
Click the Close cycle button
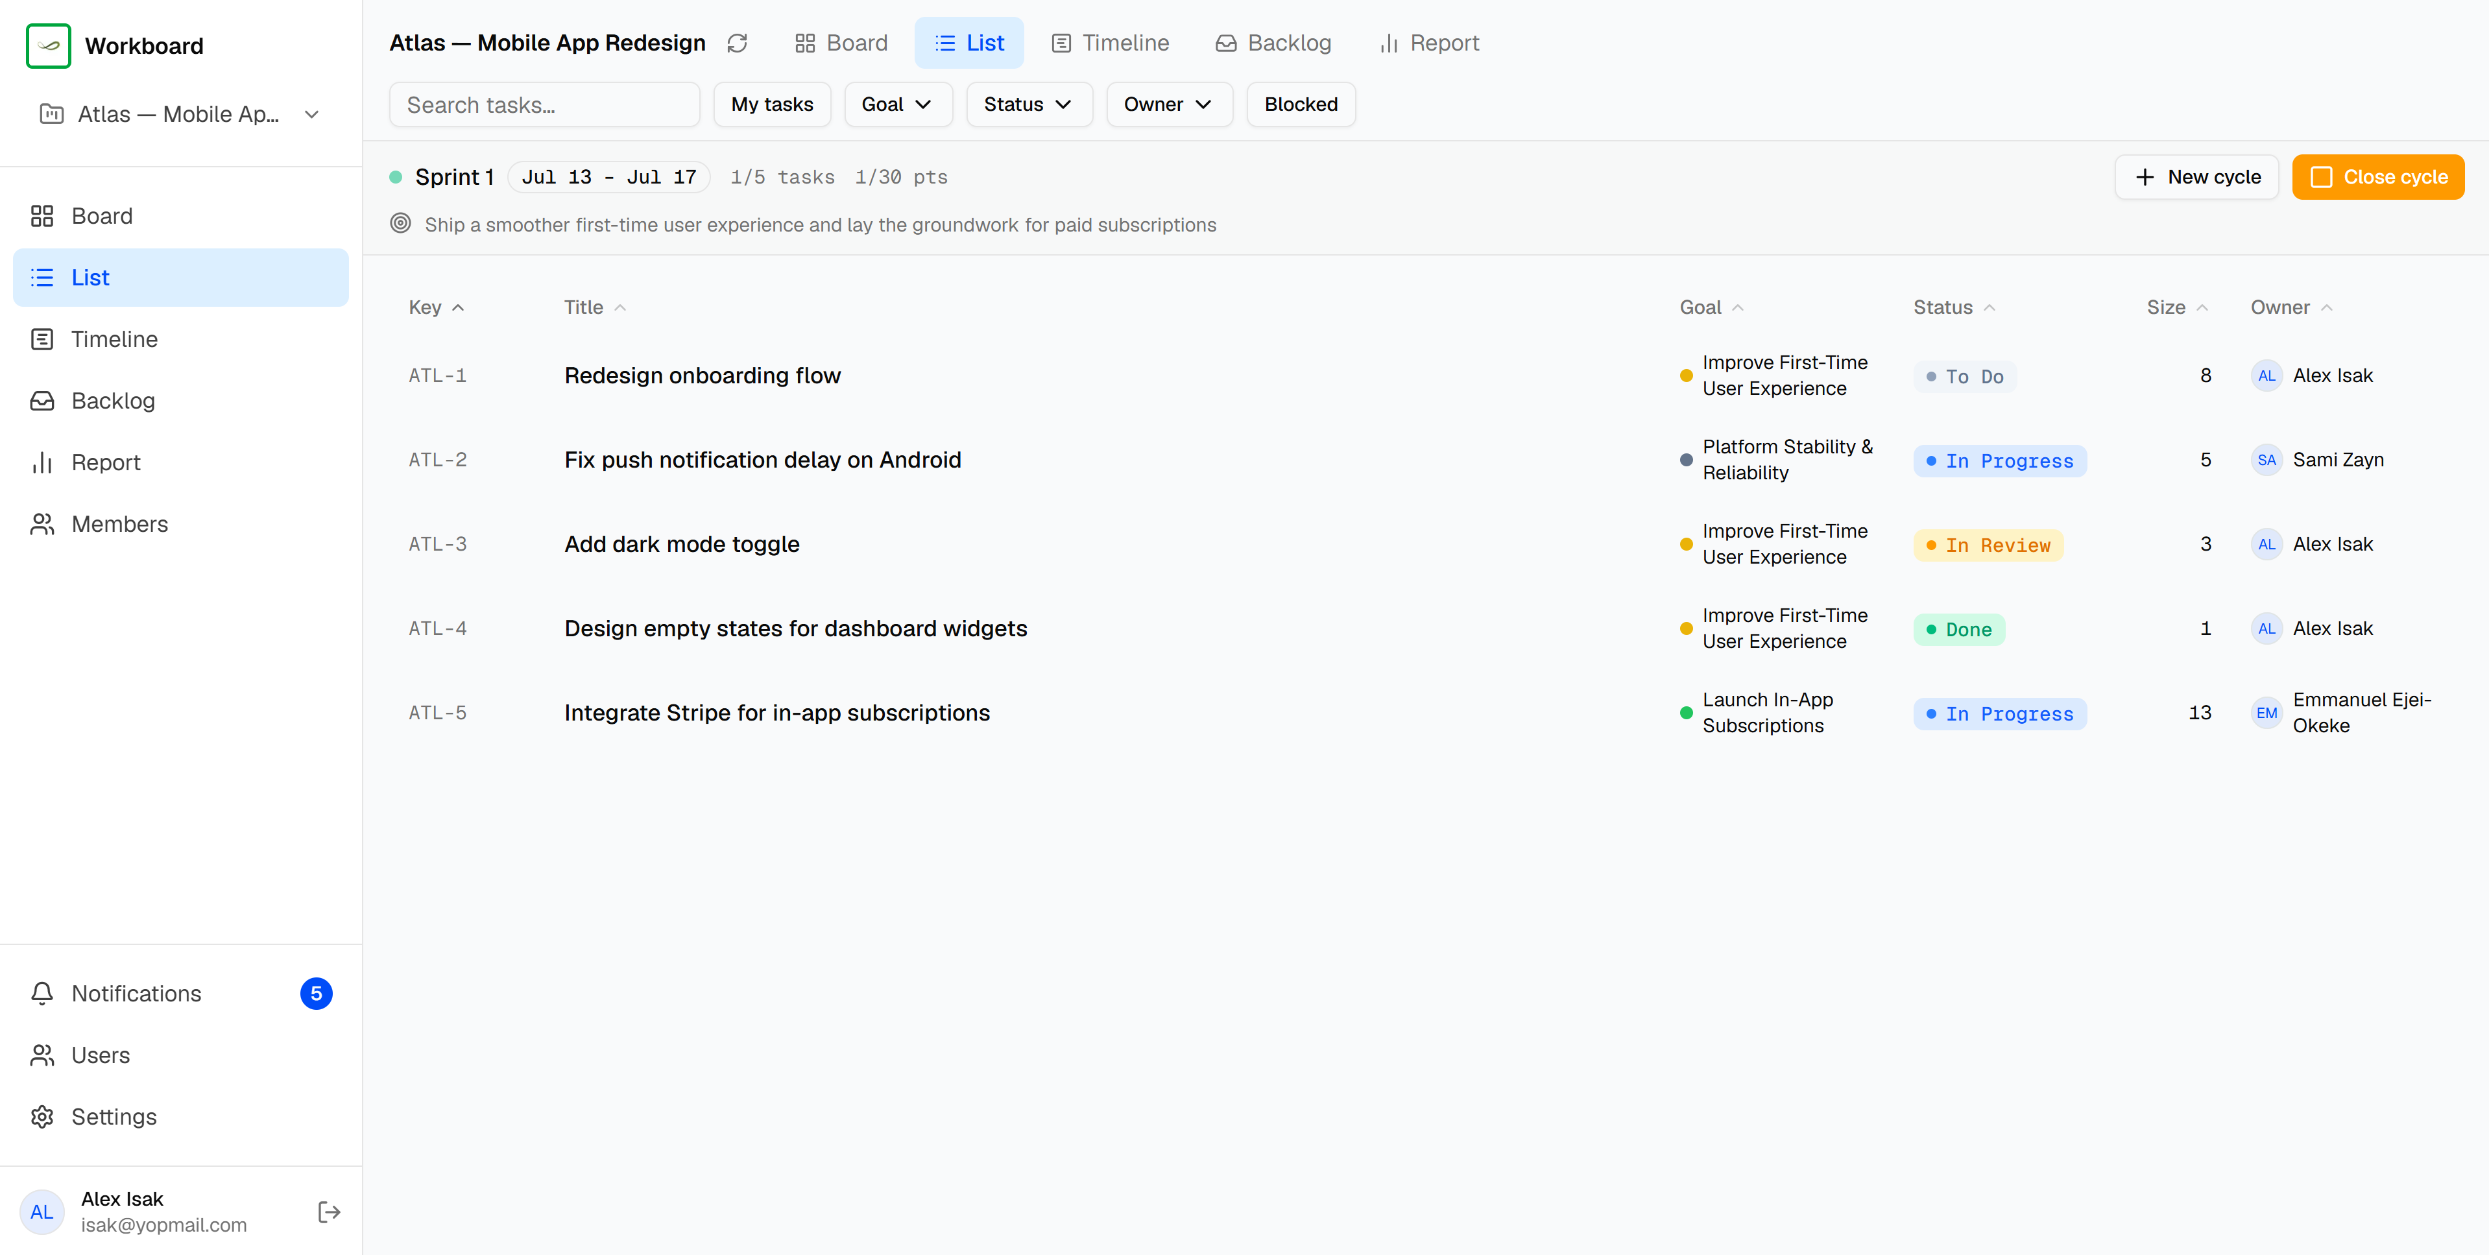(2378, 177)
